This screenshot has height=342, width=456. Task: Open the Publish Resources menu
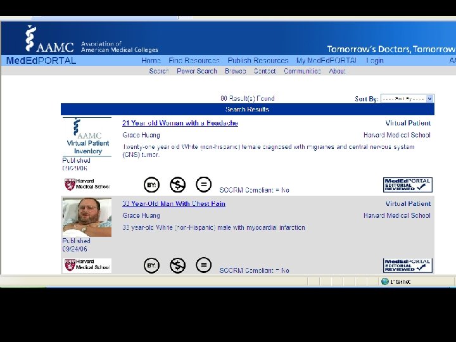coord(258,61)
